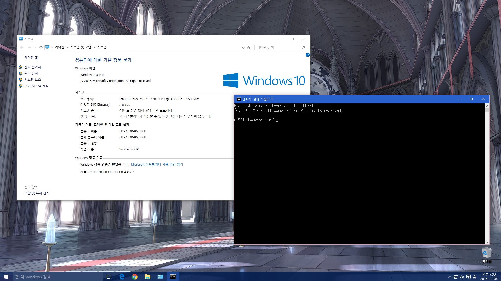Open the volume control tray icon

[462, 277]
